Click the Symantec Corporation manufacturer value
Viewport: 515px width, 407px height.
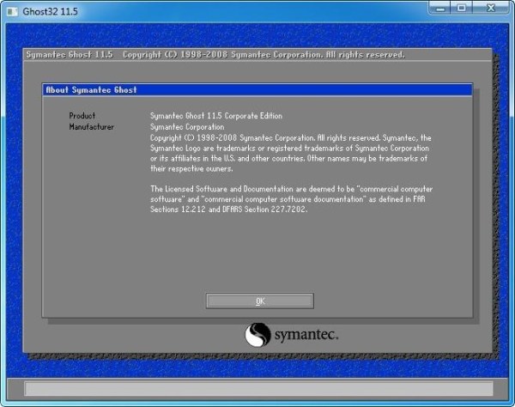coord(189,126)
